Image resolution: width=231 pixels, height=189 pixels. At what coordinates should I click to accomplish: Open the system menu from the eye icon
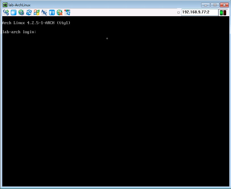5,5
